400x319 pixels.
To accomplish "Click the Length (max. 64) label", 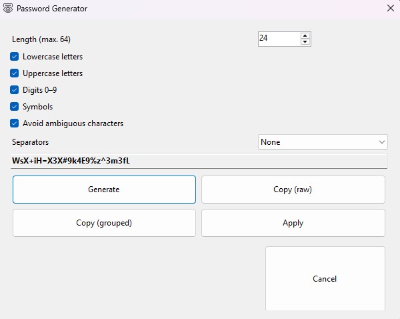I will click(x=41, y=39).
